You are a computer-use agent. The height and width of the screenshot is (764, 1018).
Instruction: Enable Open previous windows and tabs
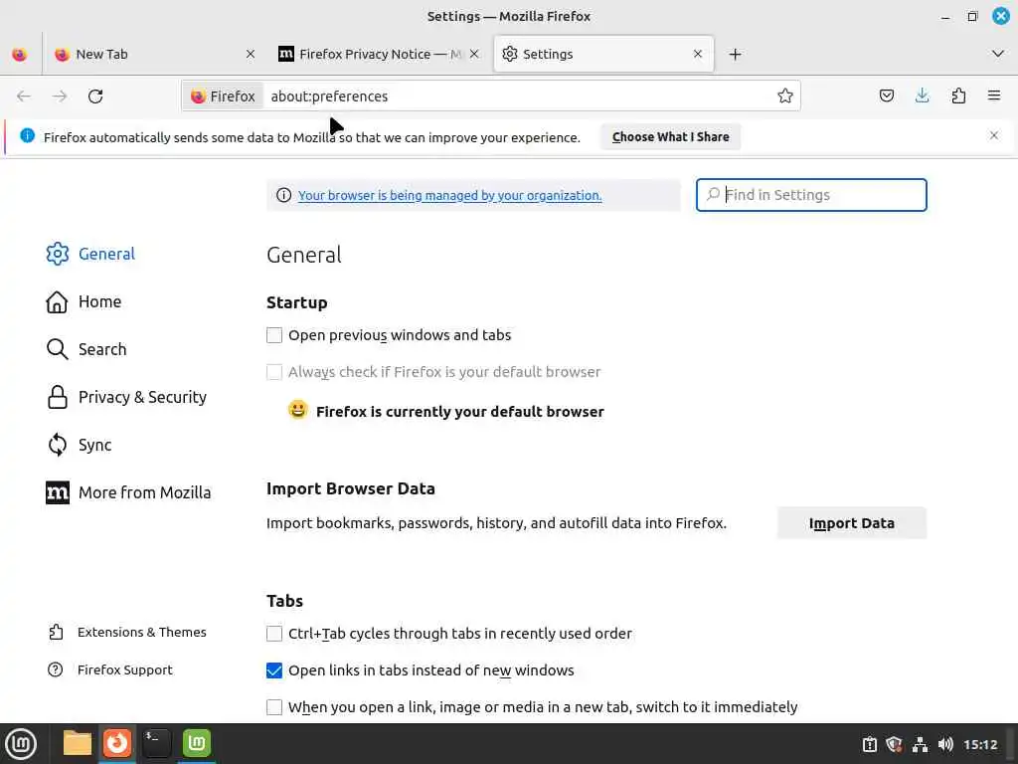coord(274,335)
